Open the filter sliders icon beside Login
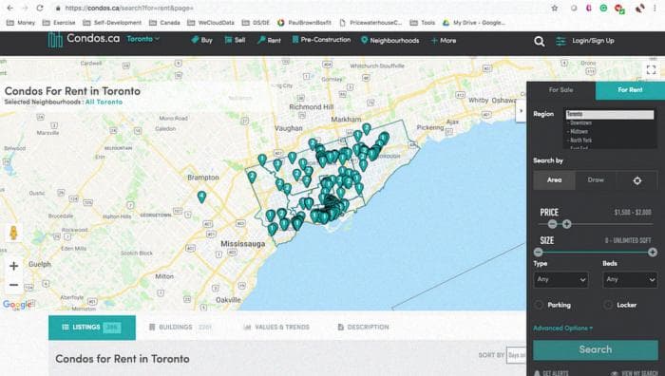Screen dimensions: 665x376 click(560, 41)
